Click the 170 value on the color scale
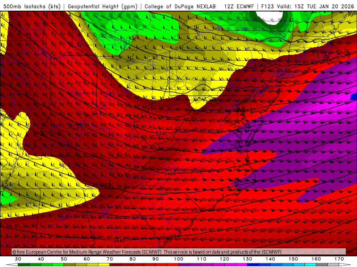This screenshot has height=267, width=357. click(x=339, y=259)
